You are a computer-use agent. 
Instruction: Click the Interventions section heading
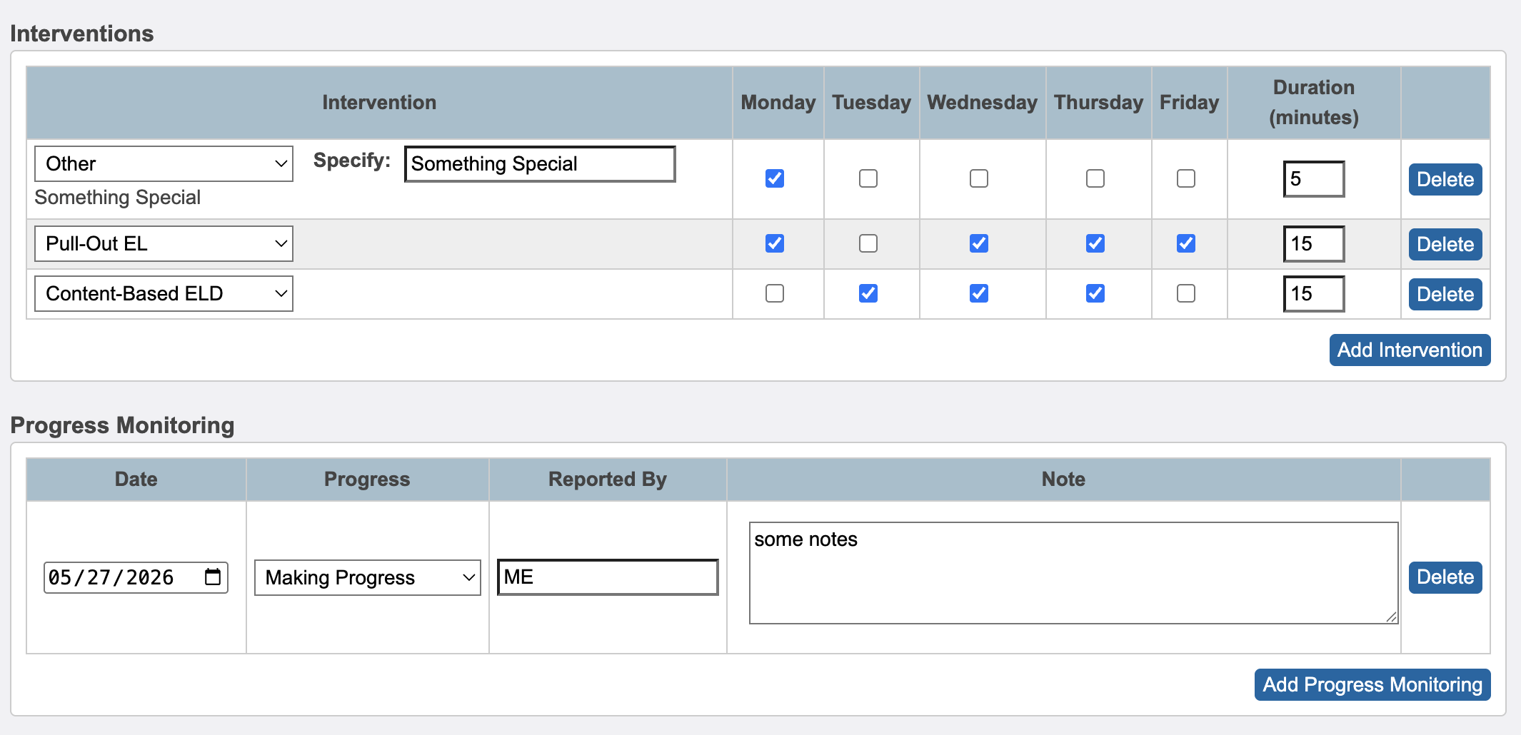point(82,34)
